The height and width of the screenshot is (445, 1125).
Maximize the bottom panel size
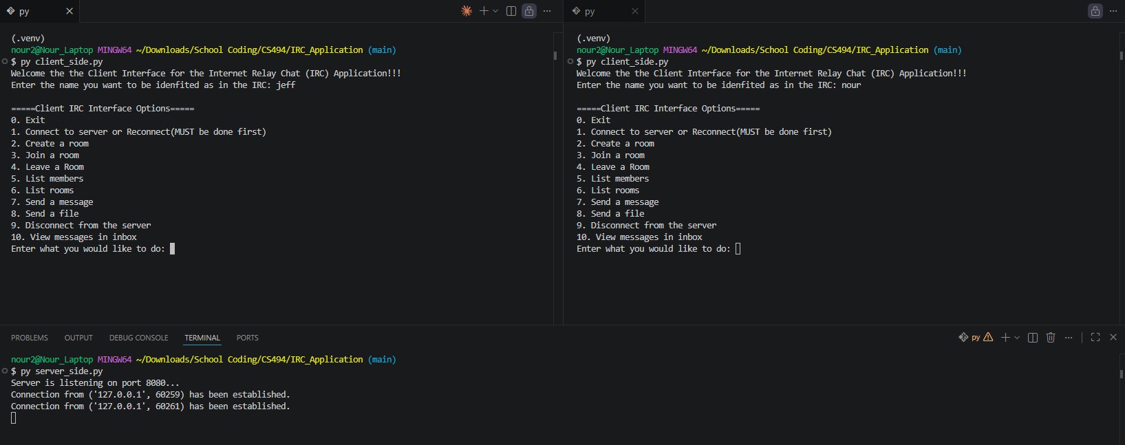click(x=1095, y=337)
